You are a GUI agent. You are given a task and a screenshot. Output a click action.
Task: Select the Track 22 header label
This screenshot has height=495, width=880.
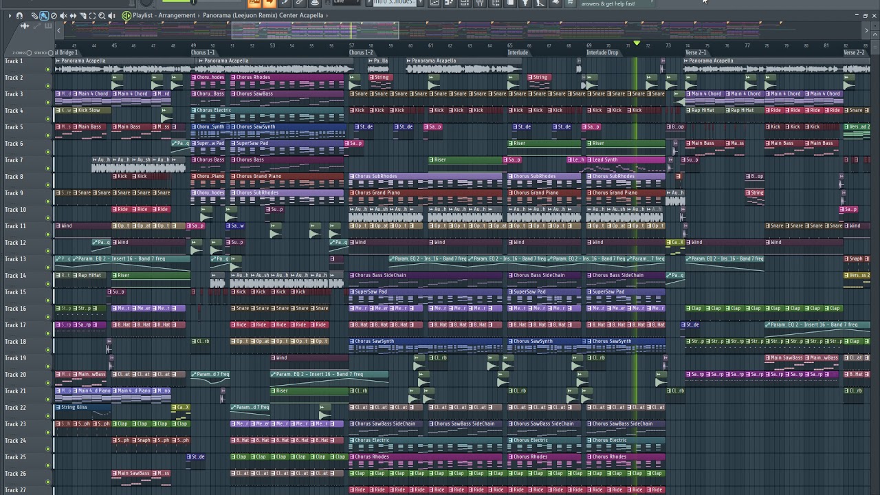point(15,408)
